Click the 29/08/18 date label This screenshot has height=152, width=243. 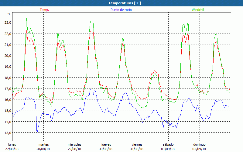point(74,149)
